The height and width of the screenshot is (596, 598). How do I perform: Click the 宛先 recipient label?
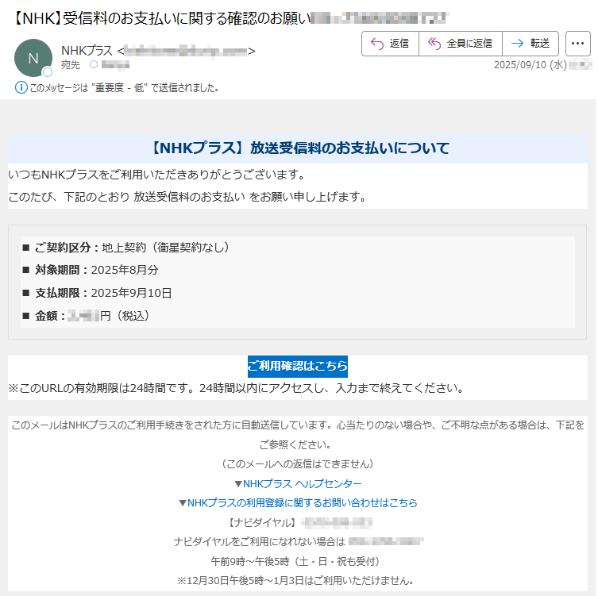(71, 65)
